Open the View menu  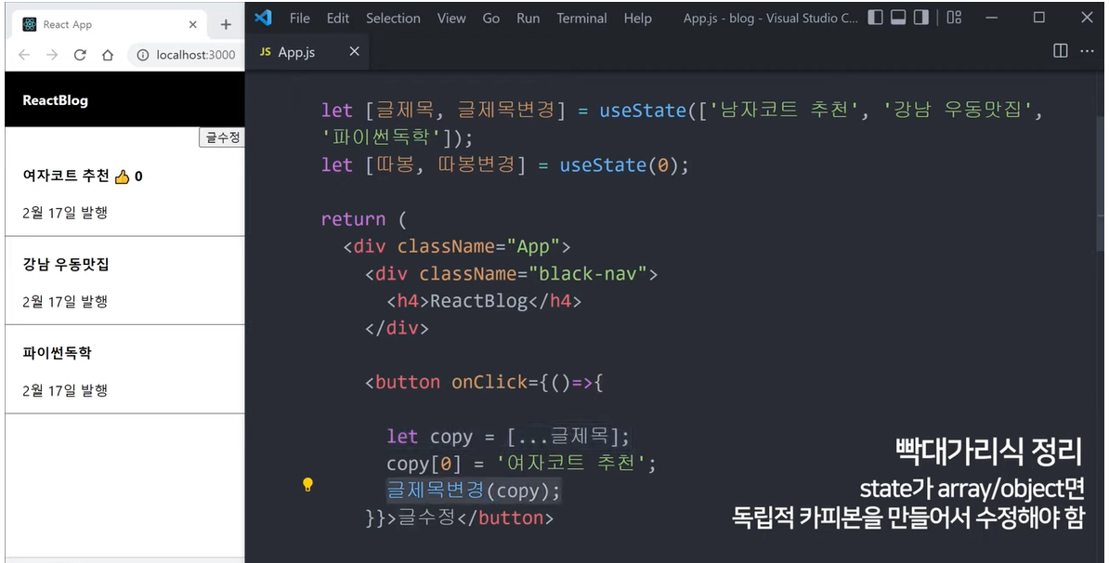coord(451,19)
